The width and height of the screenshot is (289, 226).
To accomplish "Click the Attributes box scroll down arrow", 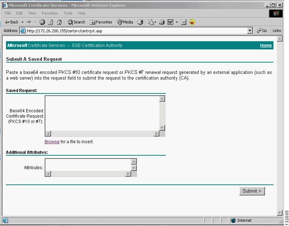I will pos(134,168).
